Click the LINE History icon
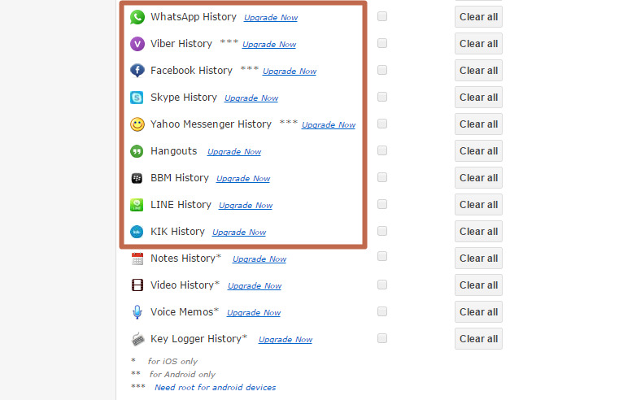The image size is (632, 400). pos(137,205)
